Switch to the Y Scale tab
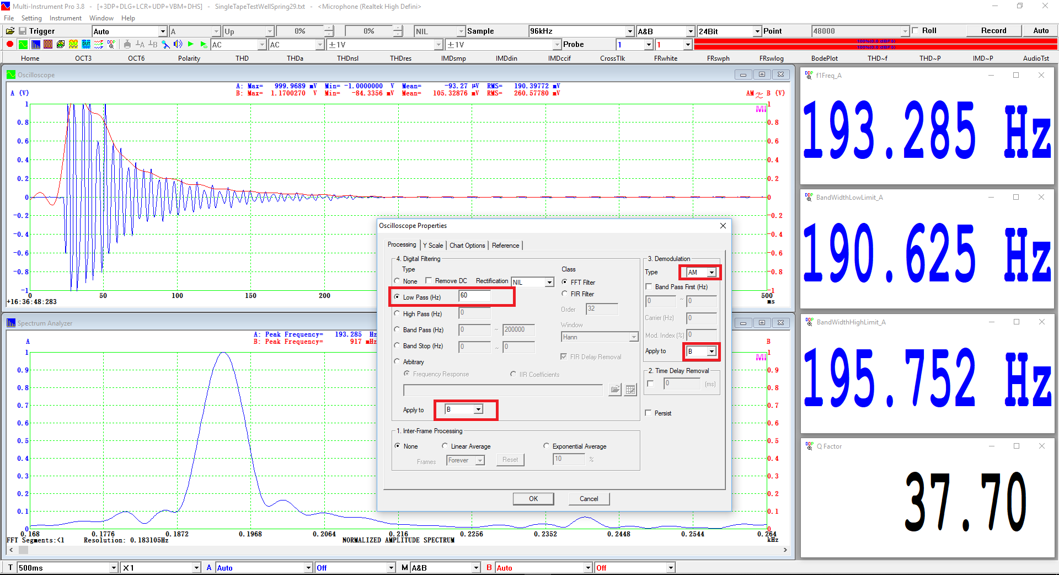Image resolution: width=1059 pixels, height=575 pixels. point(433,246)
